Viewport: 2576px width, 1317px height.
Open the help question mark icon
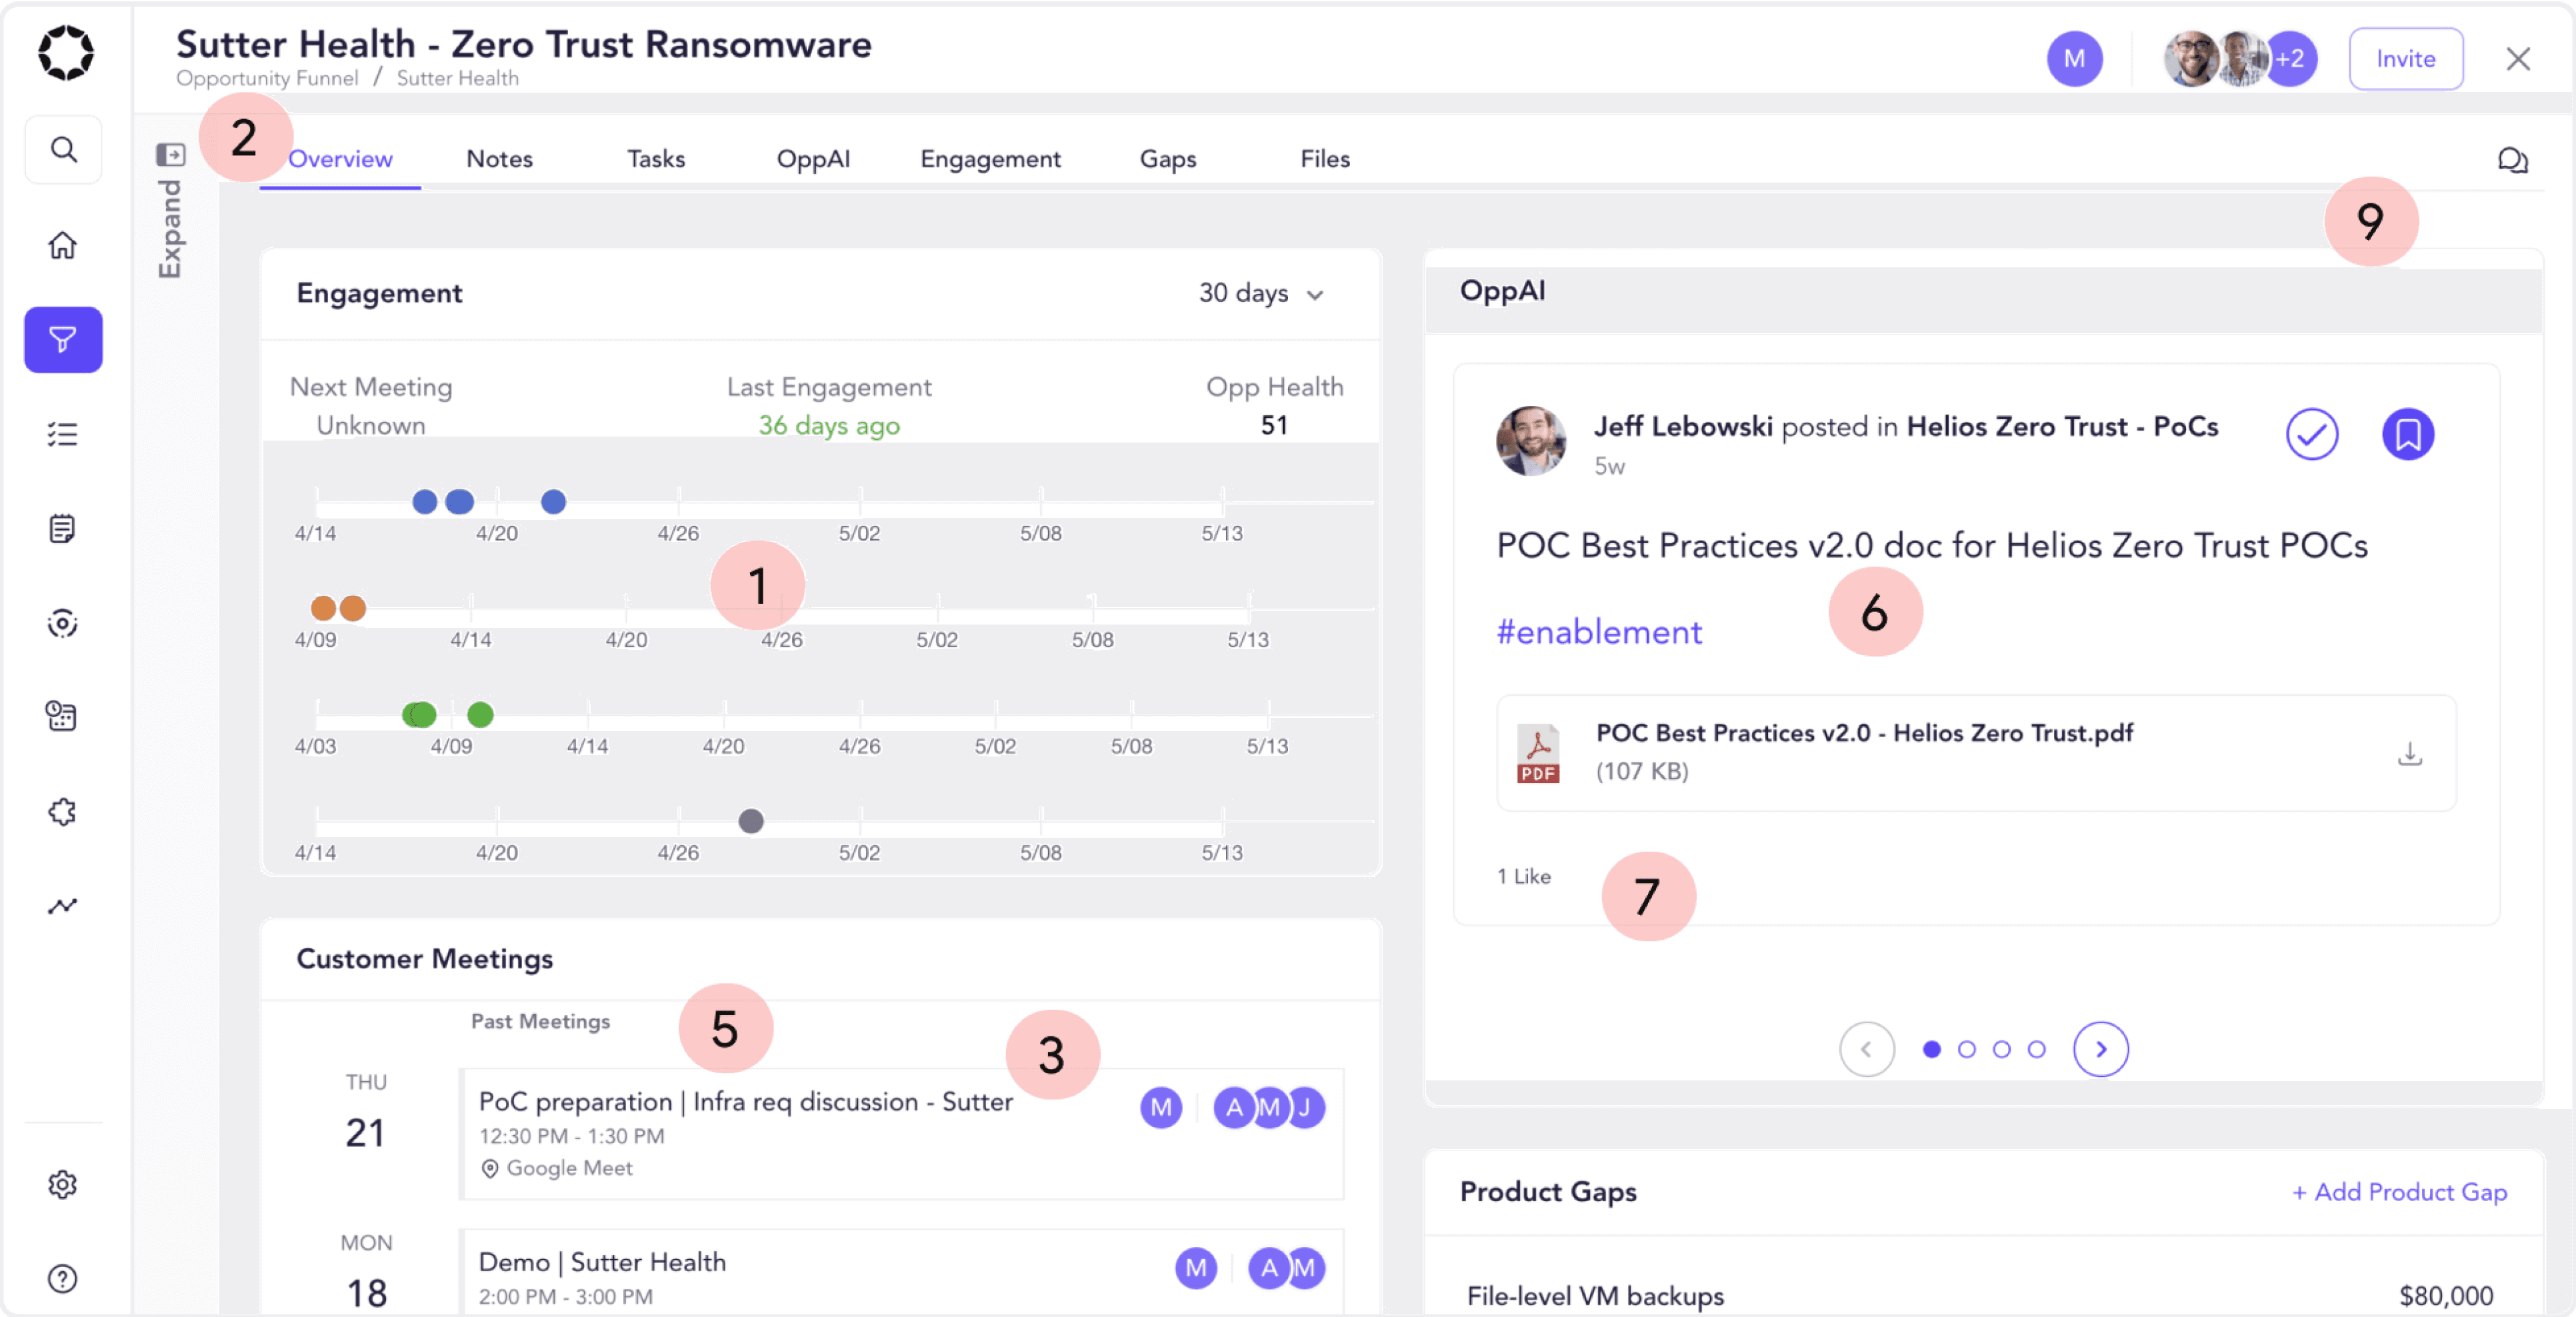click(x=63, y=1278)
